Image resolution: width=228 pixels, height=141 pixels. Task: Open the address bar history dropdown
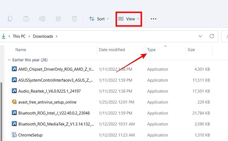click(x=200, y=36)
